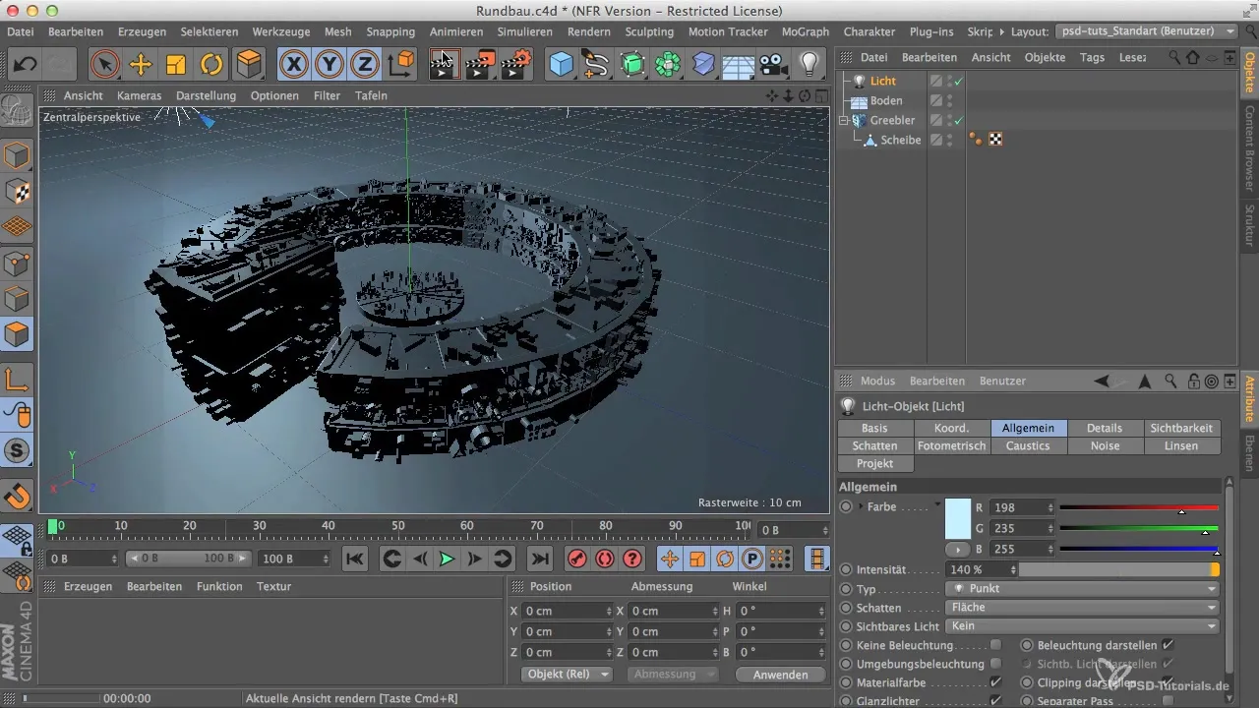1259x708 pixels.
Task: Toggle the Keine Beleuchtung checkbox
Action: point(996,645)
